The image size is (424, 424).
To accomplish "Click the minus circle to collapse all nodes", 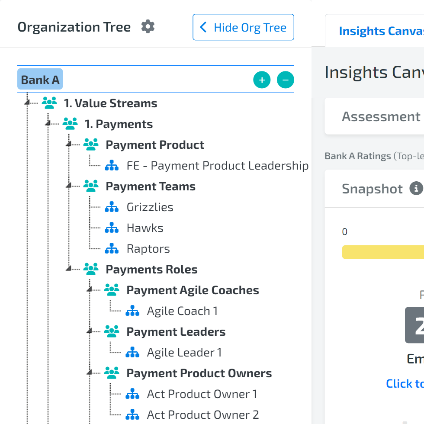I will pos(285,80).
